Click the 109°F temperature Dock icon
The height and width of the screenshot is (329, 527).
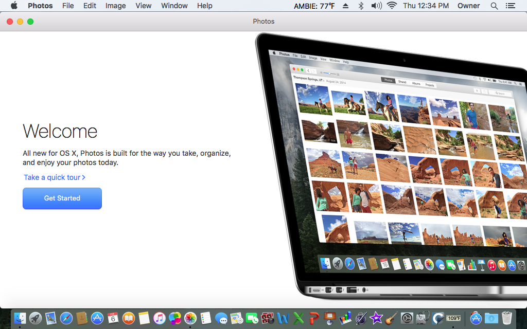[454, 318]
